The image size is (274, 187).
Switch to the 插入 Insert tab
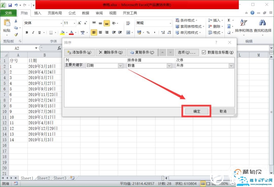tap(38, 13)
